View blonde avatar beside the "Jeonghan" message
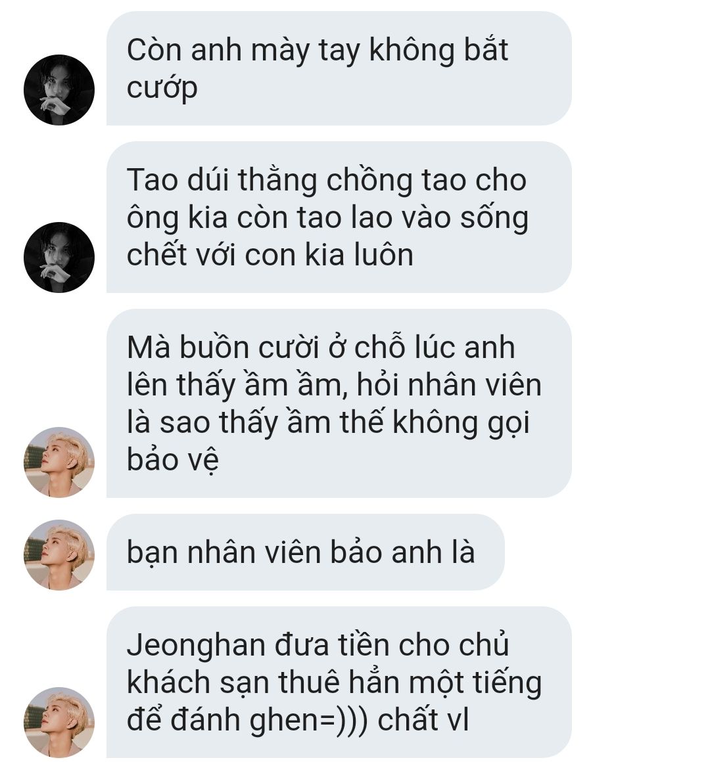This screenshot has width=710, height=762. pos(59,722)
